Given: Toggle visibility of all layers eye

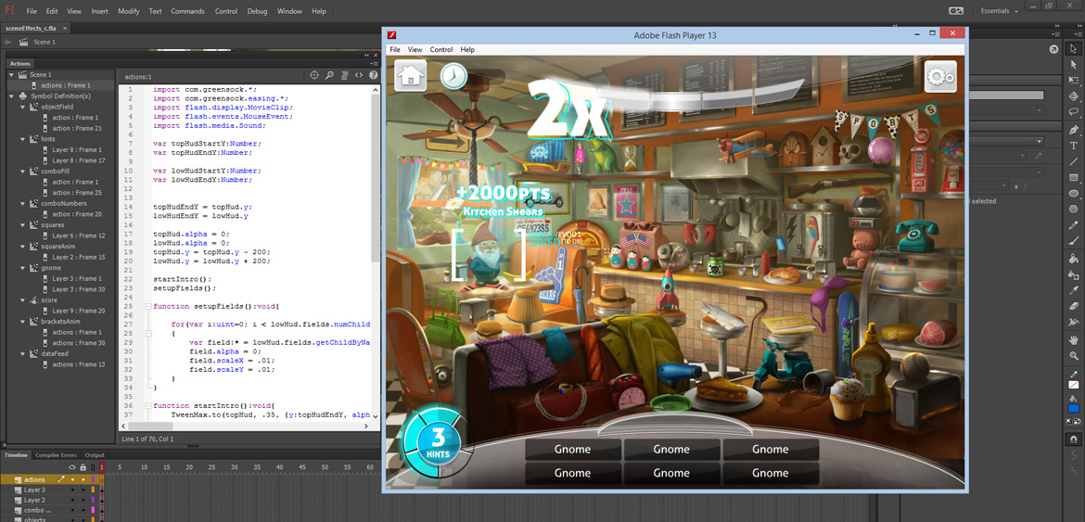Looking at the screenshot, I should (72, 467).
